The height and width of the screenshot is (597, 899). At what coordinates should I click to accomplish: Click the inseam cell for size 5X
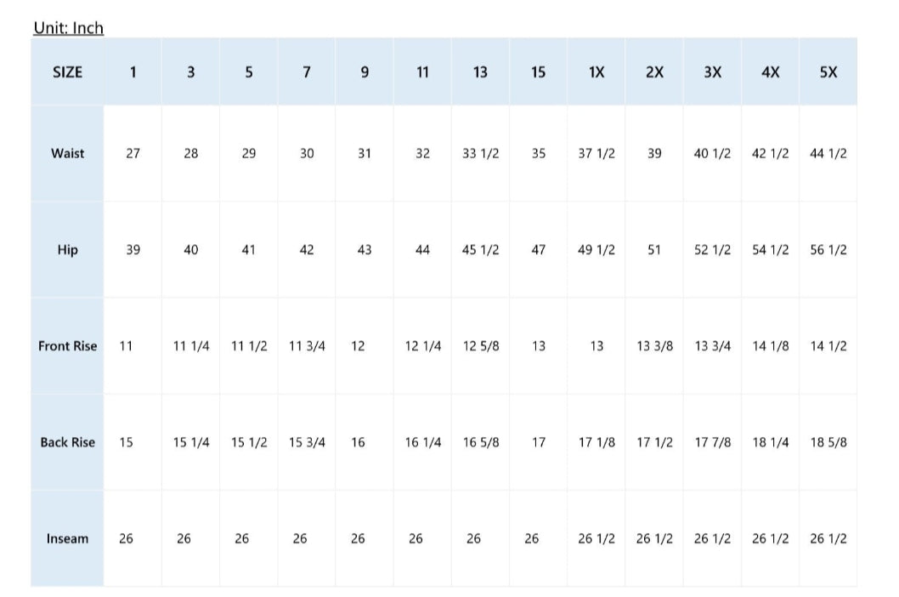coord(828,538)
